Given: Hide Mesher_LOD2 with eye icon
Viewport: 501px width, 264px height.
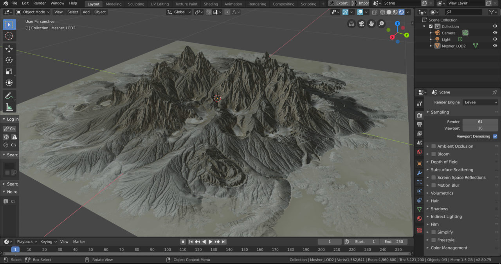Looking at the screenshot, I should tap(495, 46).
